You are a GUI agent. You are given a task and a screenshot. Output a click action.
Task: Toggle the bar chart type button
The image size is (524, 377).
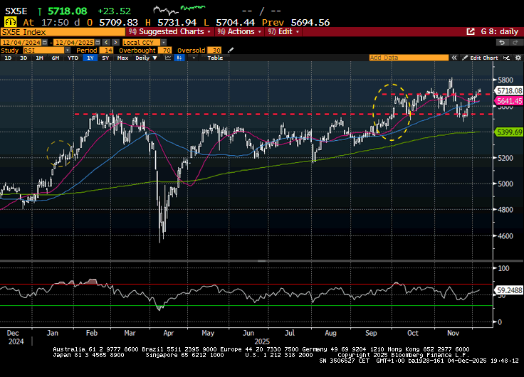[179, 58]
